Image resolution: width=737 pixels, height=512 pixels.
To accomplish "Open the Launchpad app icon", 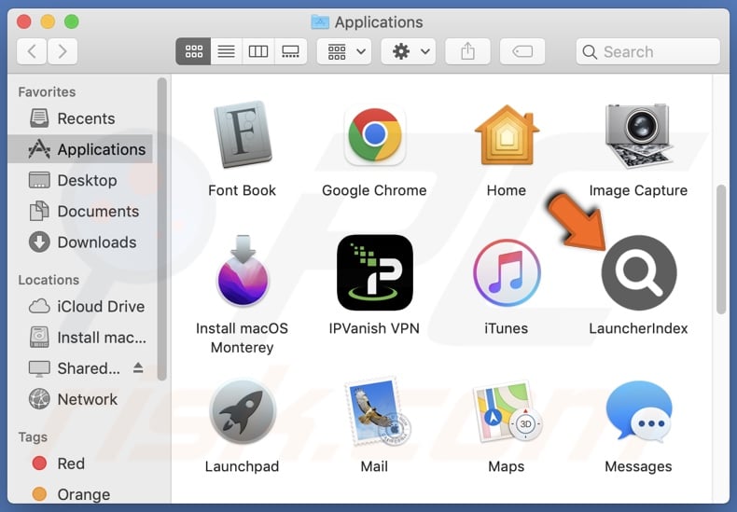I will 242,411.
